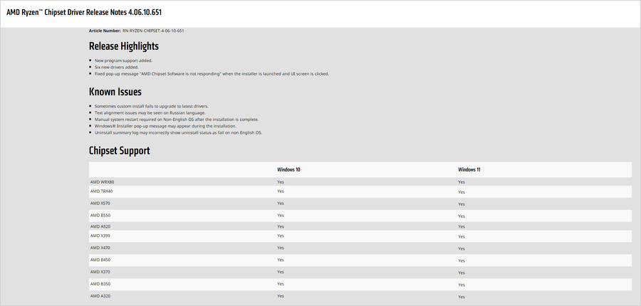The image size is (641, 306).
Task: Click the AMD Ryzen Chipset Driver Release Notes title
Action: pos(96,14)
